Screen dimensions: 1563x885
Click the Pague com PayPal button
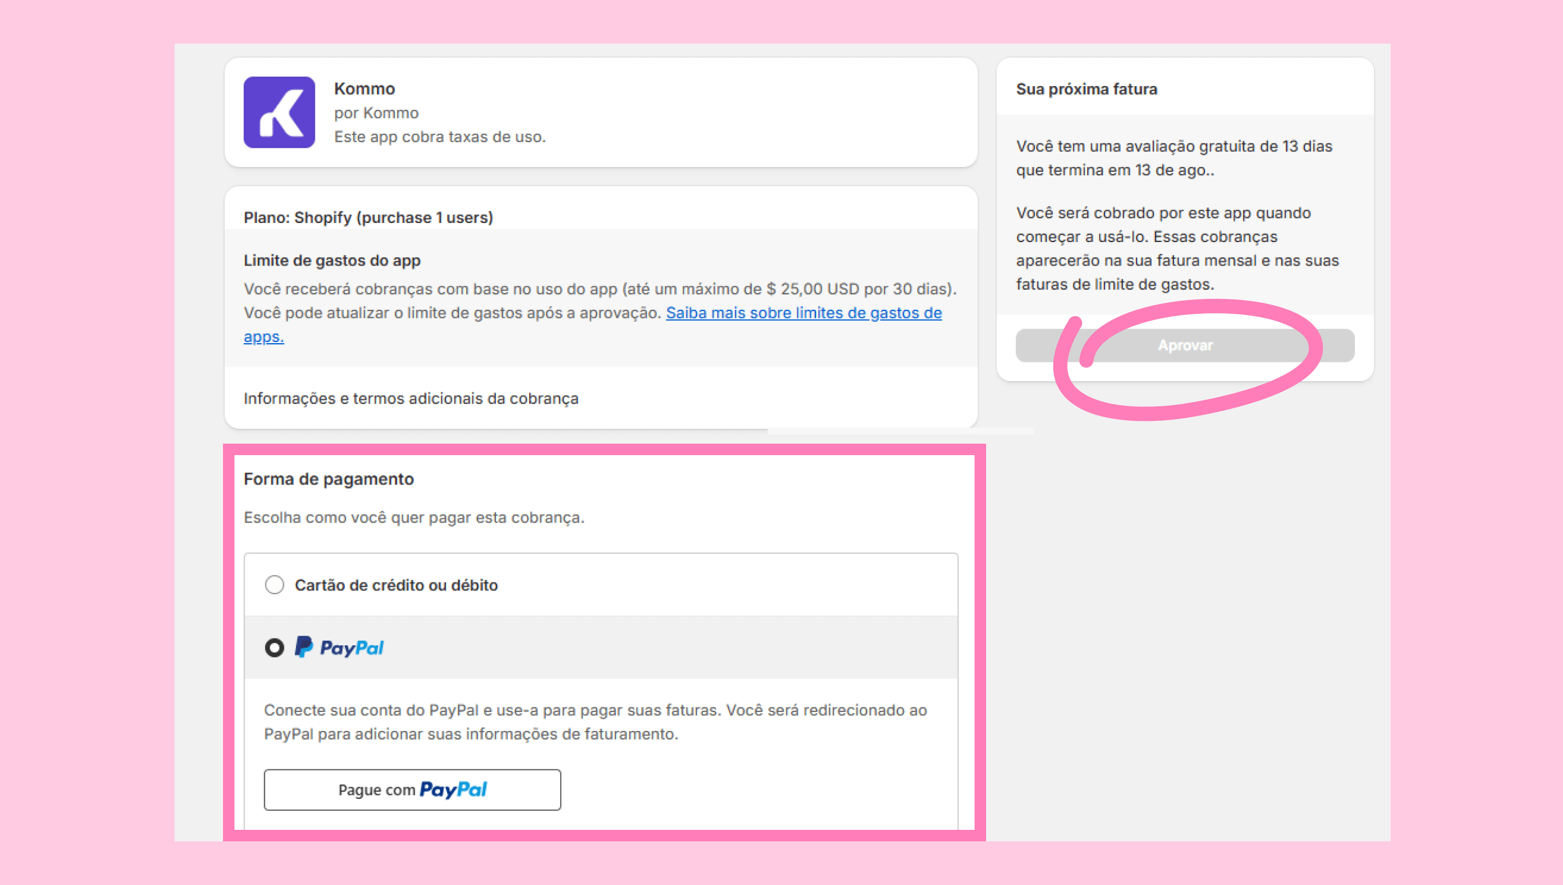pyautogui.click(x=412, y=790)
